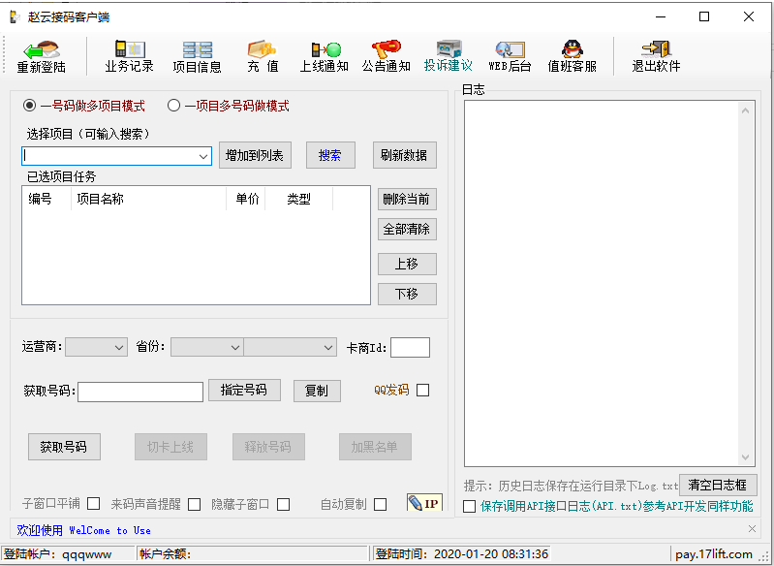Open the WEB后台 web backend

coord(510,57)
